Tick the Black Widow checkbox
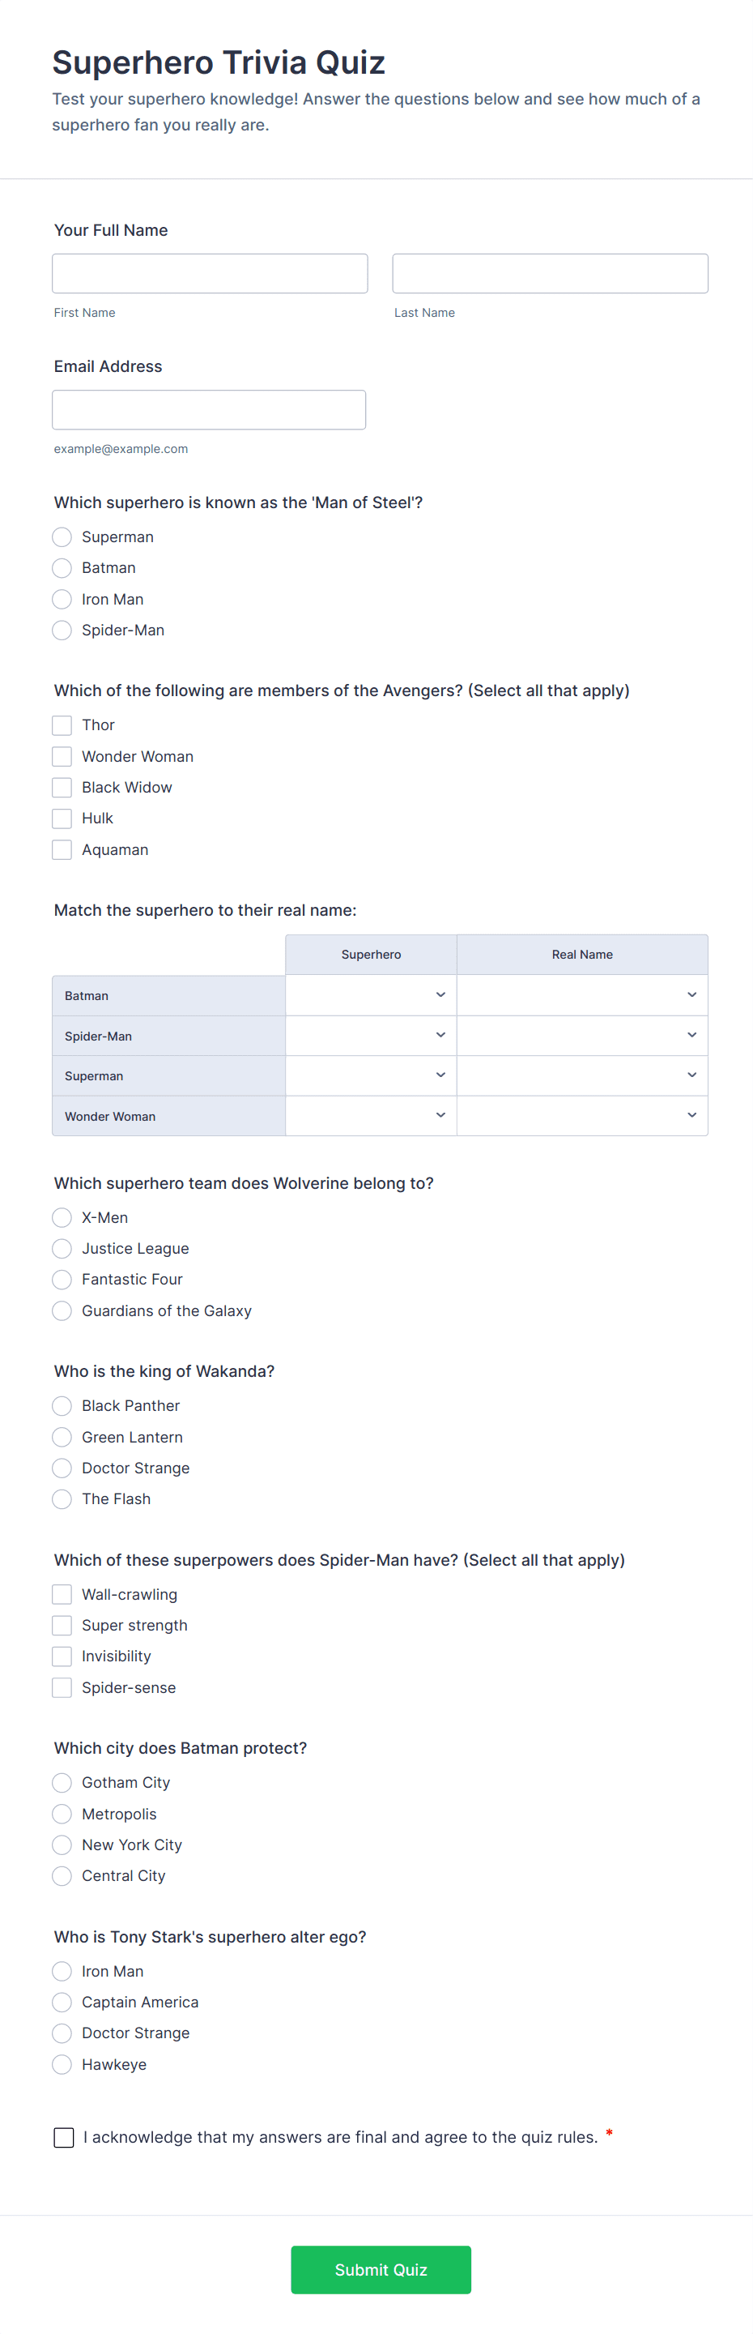 [x=62, y=788]
